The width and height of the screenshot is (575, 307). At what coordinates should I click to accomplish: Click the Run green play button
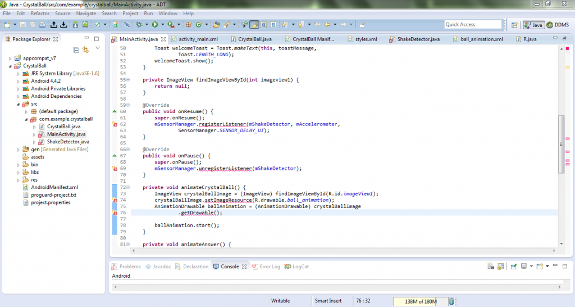(154, 25)
